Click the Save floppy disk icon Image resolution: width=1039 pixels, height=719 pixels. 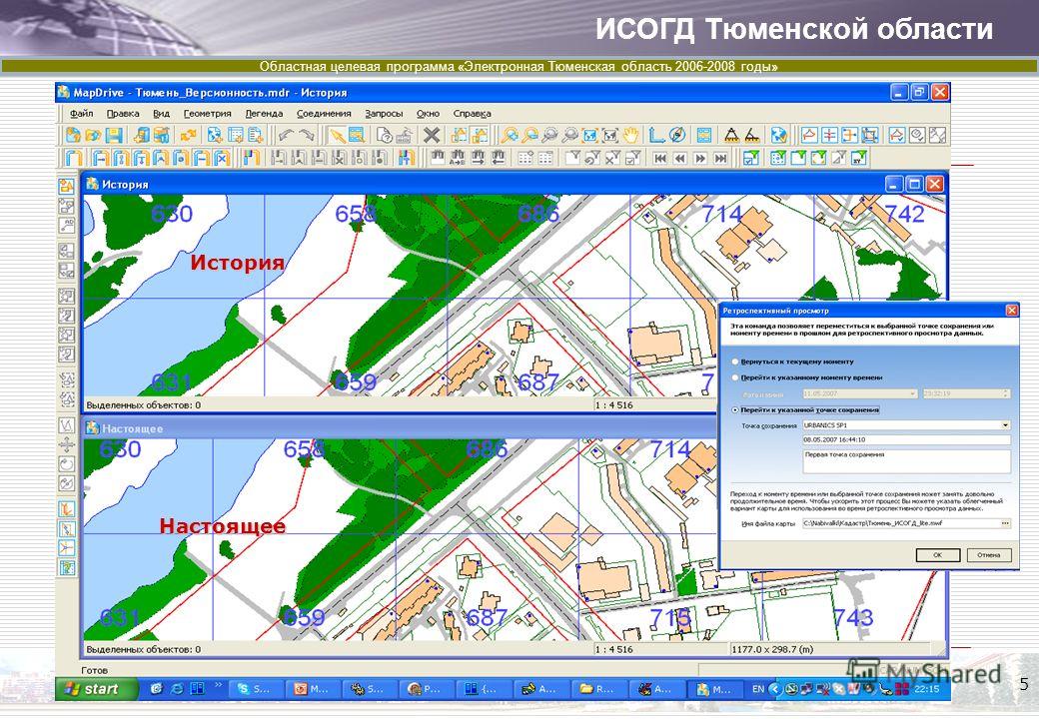coord(114,135)
